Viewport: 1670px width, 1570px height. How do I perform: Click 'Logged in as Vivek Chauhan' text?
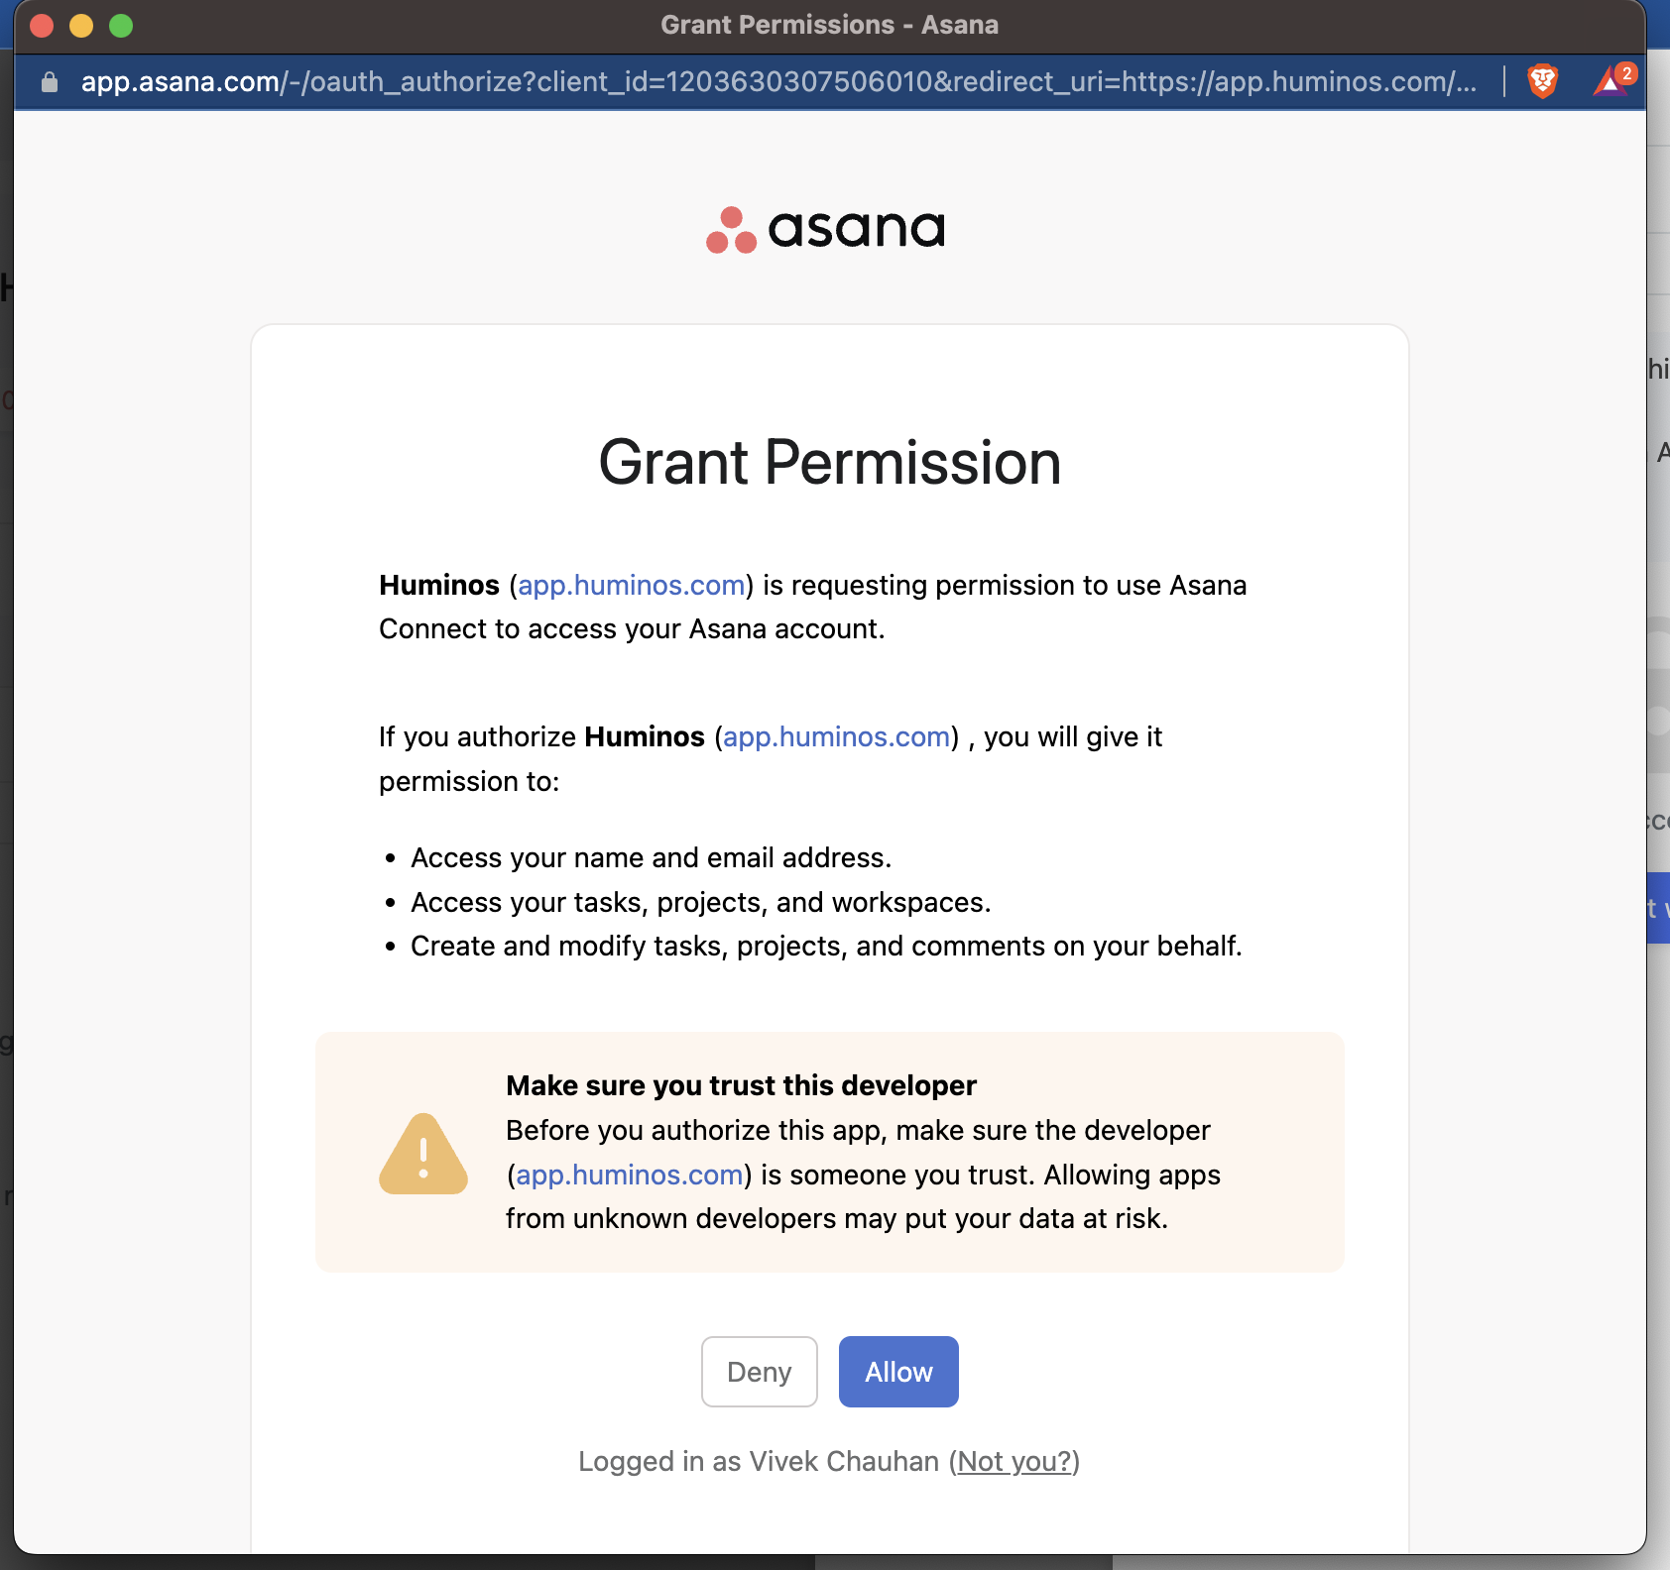click(759, 1462)
